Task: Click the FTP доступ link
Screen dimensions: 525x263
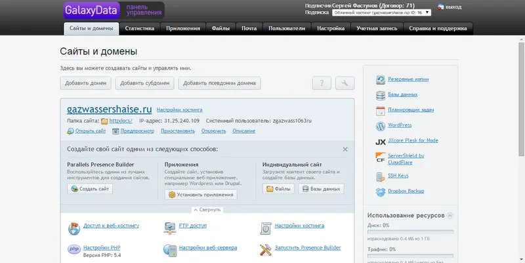Action: tap(193, 226)
